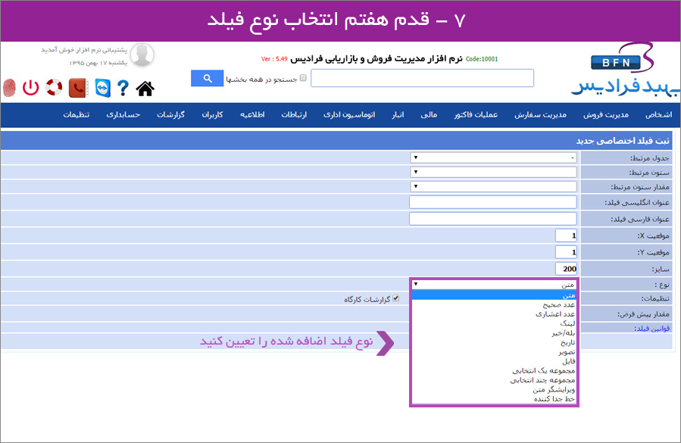Choose 'فایل' from type list
The image size is (681, 443).
pyautogui.click(x=494, y=361)
